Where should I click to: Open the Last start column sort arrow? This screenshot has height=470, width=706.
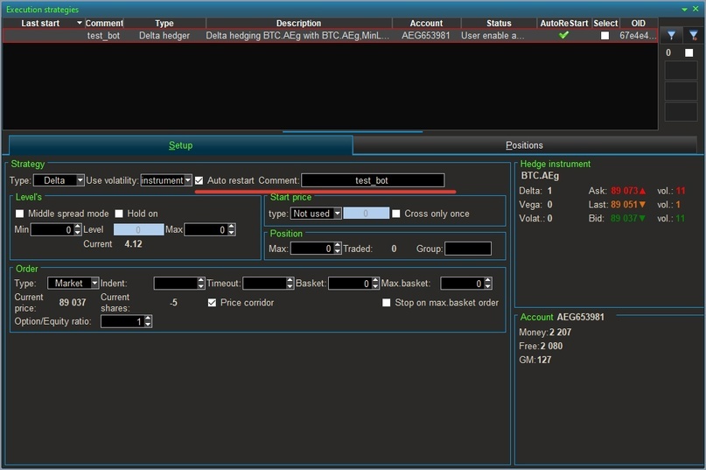(80, 23)
